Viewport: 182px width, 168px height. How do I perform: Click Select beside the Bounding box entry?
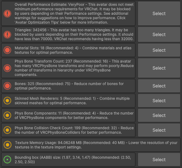coord(159,160)
